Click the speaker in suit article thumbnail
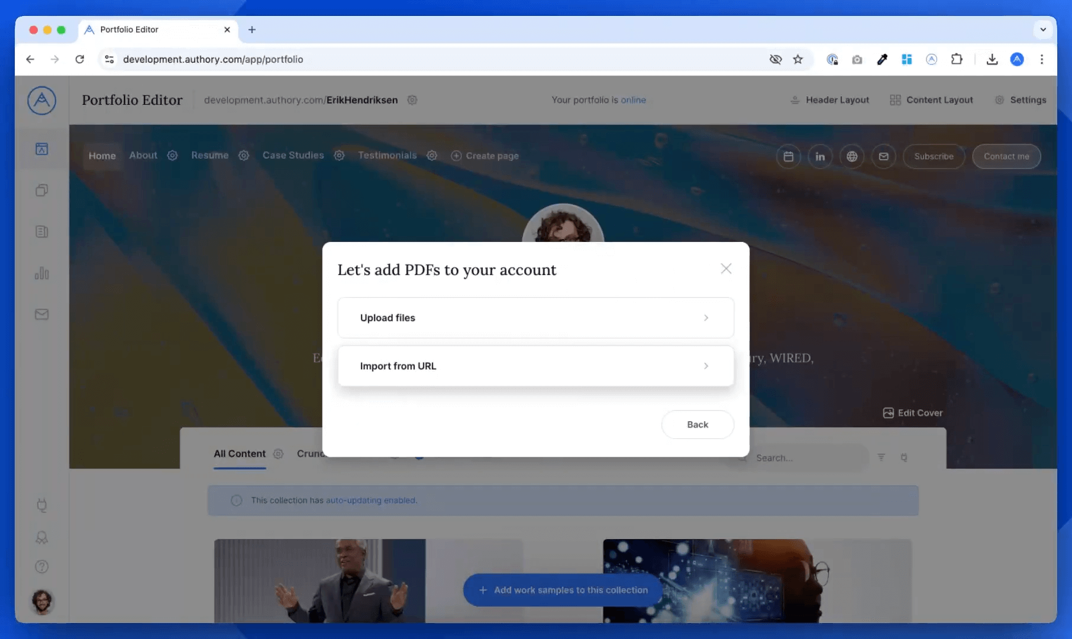The width and height of the screenshot is (1072, 639). 319,580
